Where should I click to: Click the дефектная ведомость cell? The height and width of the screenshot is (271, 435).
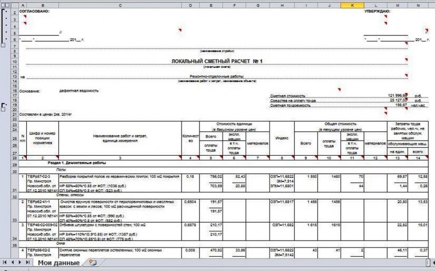tap(79, 90)
